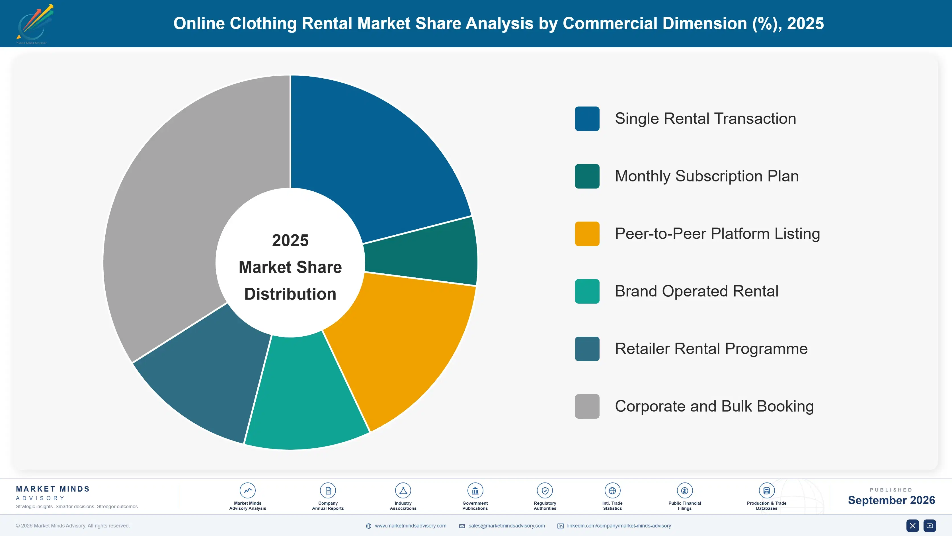The image size is (952, 536).
Task: Click the 'Single Rental Transaction' legend label
Action: 705,119
